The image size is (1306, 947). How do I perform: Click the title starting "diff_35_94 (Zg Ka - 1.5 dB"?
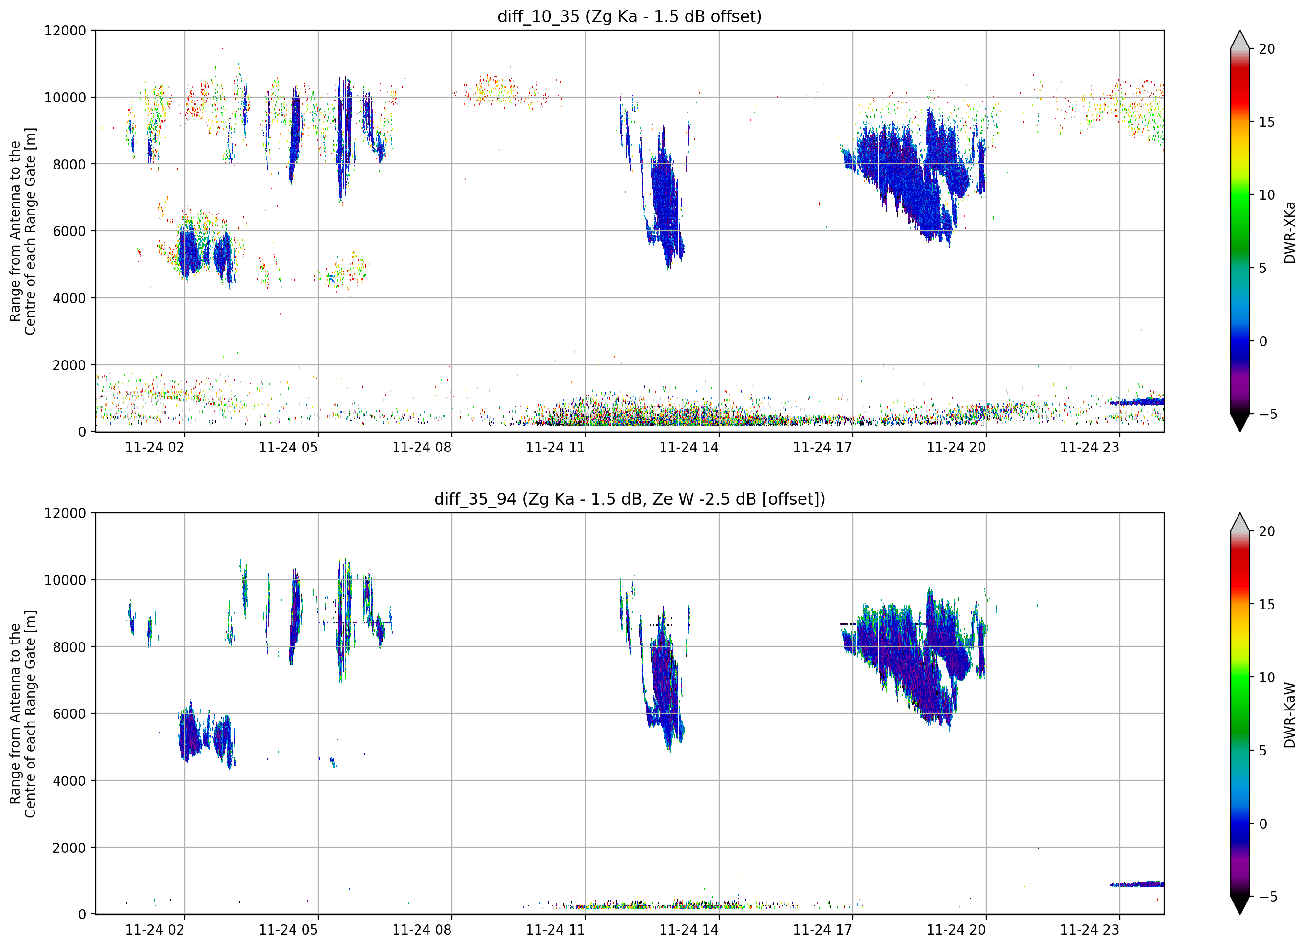(630, 499)
